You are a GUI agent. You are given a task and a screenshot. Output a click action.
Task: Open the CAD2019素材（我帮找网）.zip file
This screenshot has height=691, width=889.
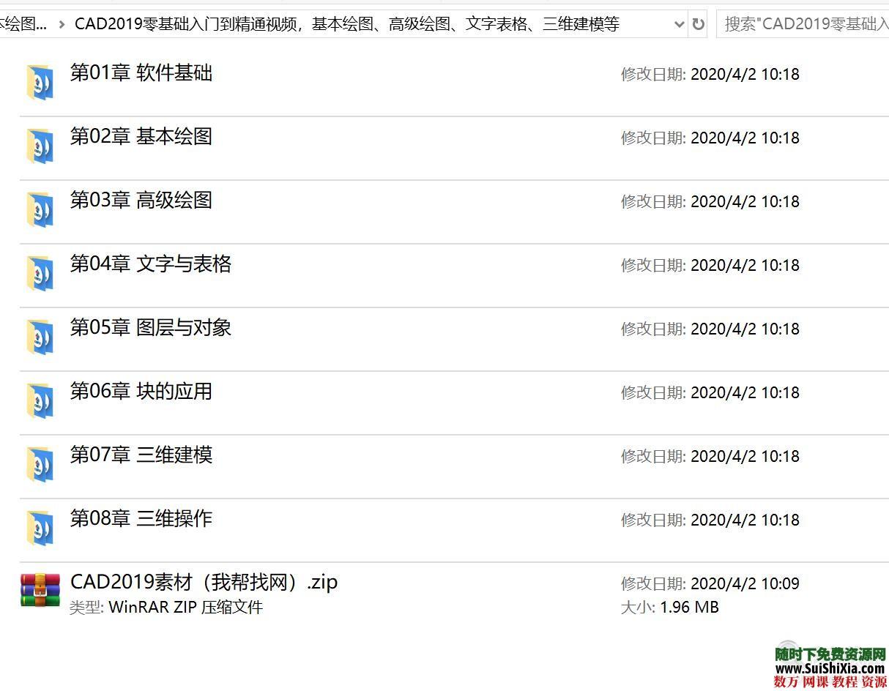pyautogui.click(x=203, y=582)
